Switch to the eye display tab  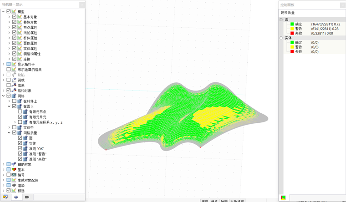(16, 197)
